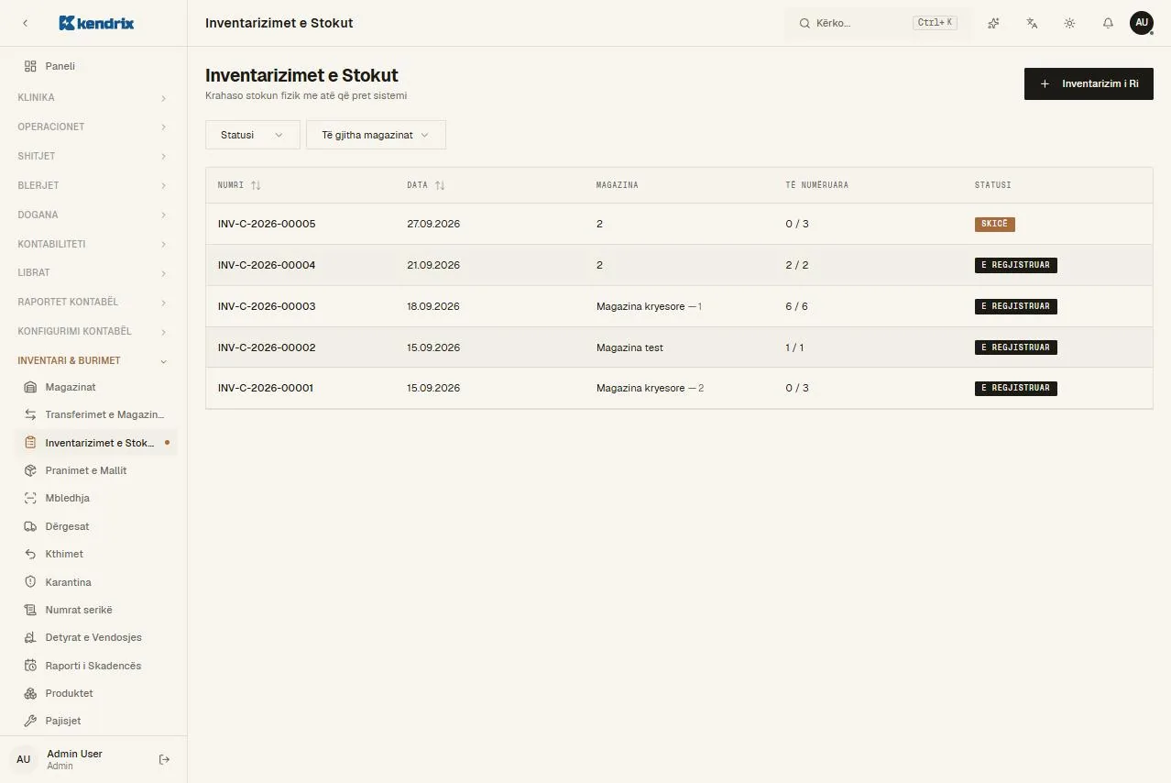
Task: Open inventory row INV-C-2026-00005
Action: point(679,224)
